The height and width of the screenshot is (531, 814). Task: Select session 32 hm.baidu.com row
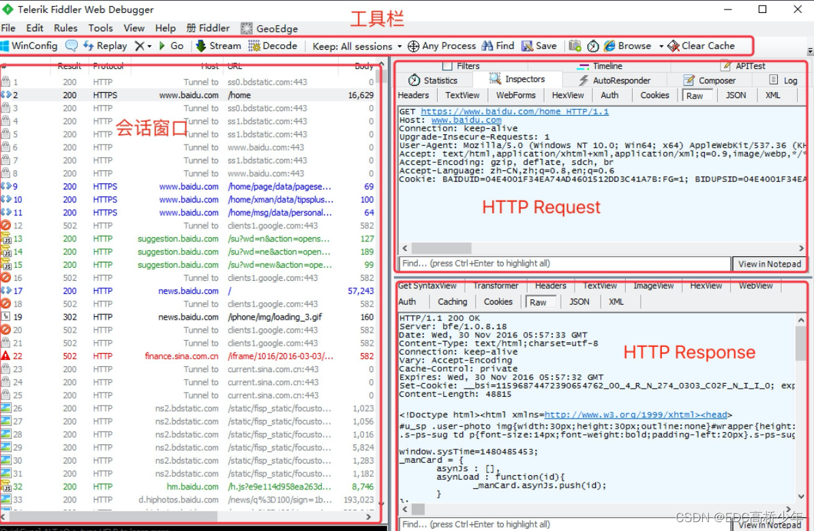pyautogui.click(x=187, y=487)
